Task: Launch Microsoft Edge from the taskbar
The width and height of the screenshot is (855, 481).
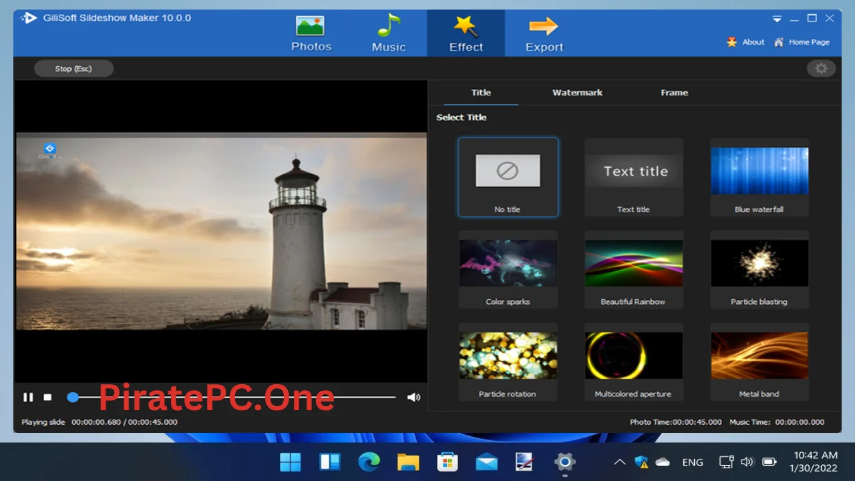Action: 369,462
